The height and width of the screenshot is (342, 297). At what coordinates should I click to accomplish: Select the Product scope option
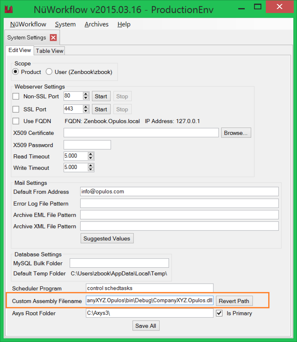(x=15, y=72)
